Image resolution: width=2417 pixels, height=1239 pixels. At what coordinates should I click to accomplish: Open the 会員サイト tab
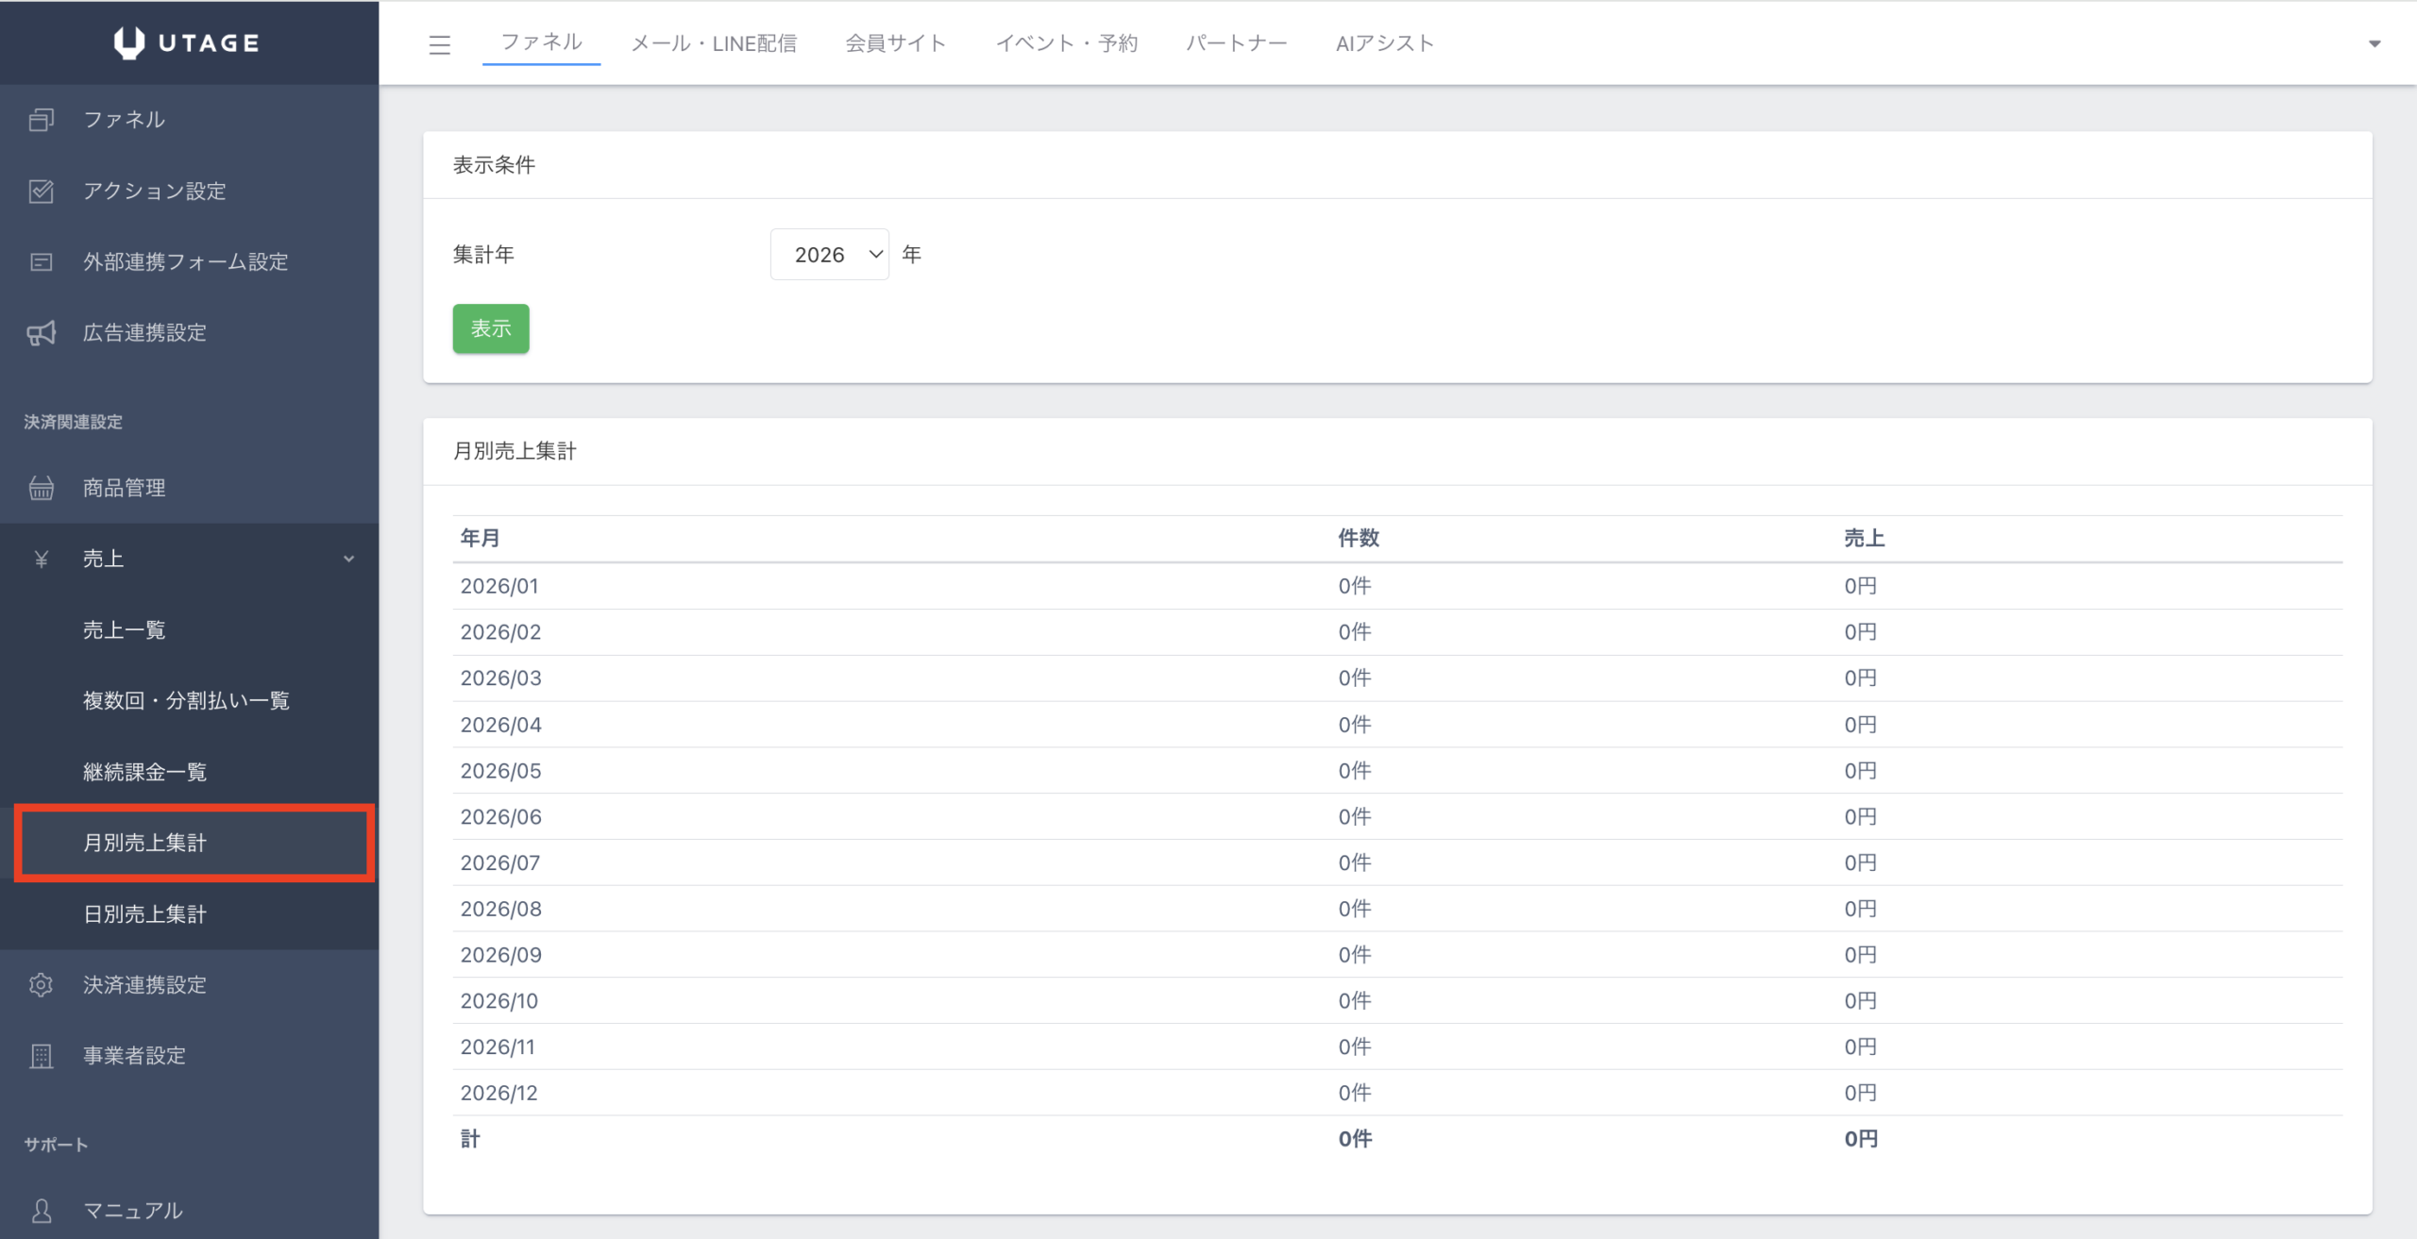click(895, 43)
